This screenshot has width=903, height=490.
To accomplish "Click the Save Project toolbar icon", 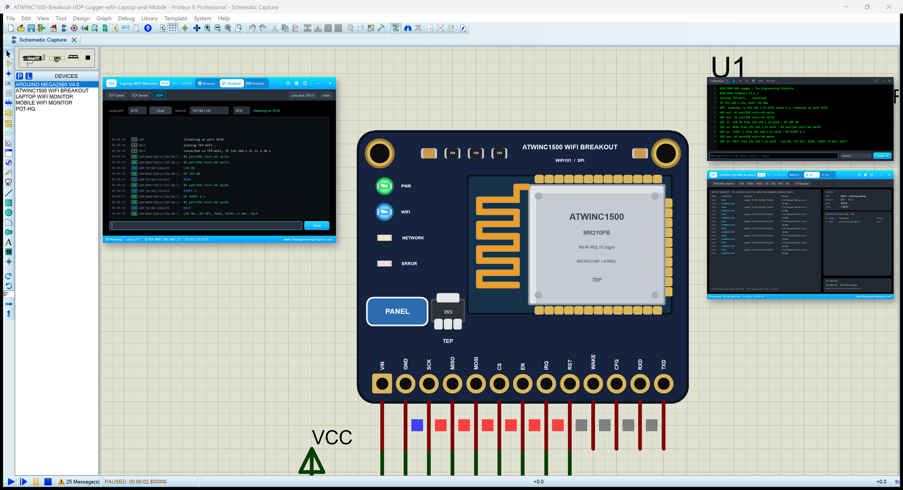I will [x=31, y=28].
